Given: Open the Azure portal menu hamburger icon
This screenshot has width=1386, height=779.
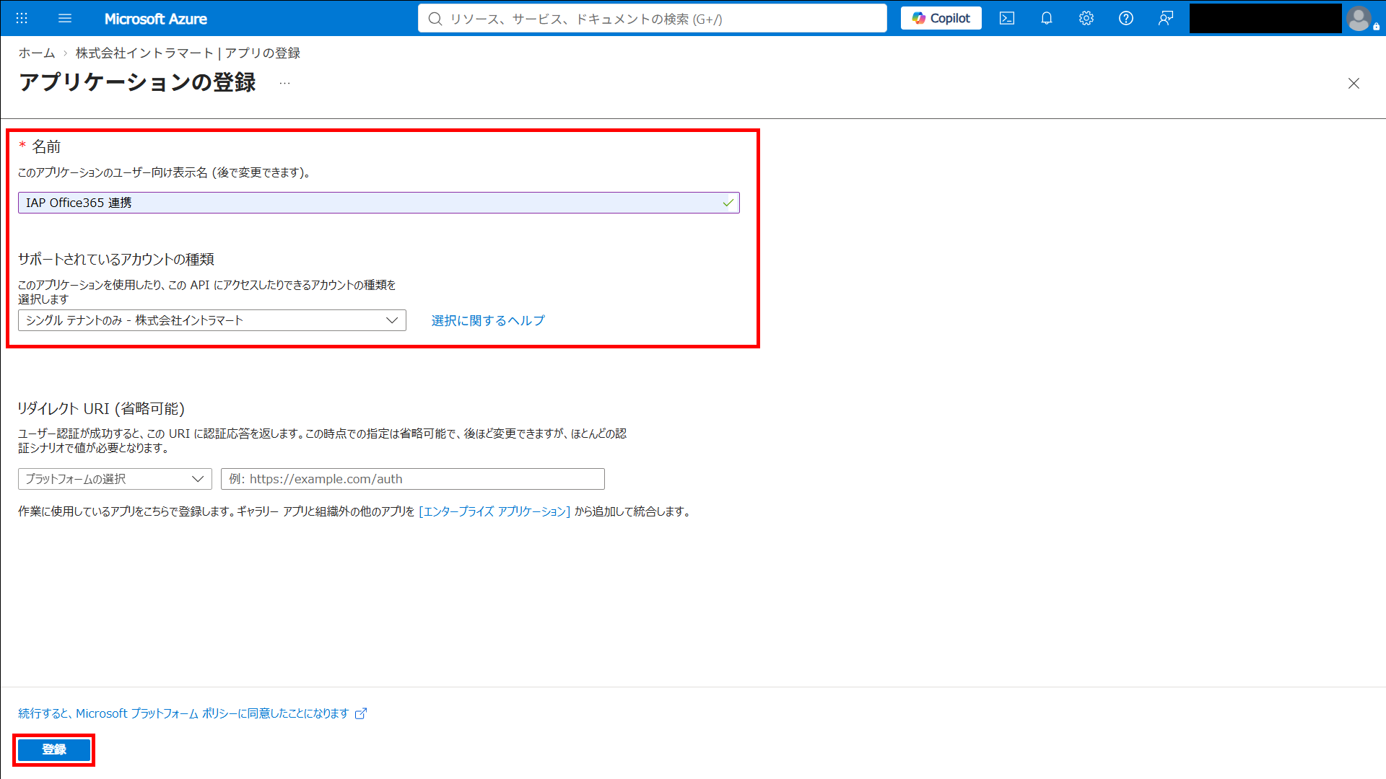Looking at the screenshot, I should point(65,18).
